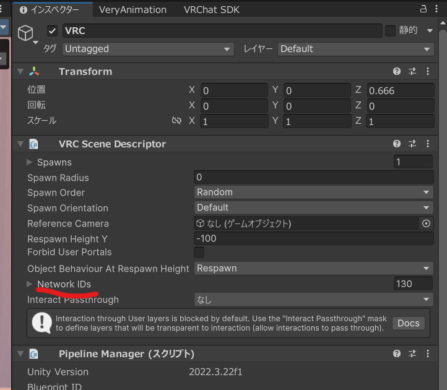Click the Respawn Height Y field
The image size is (447, 390).
313,238
